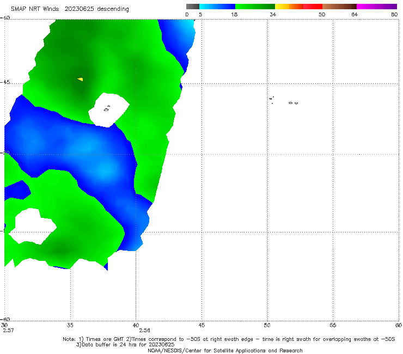This screenshot has height=354, width=403.
Task: Click the note line starting "Note: 1) Times are GMT"
Action: (229, 339)
